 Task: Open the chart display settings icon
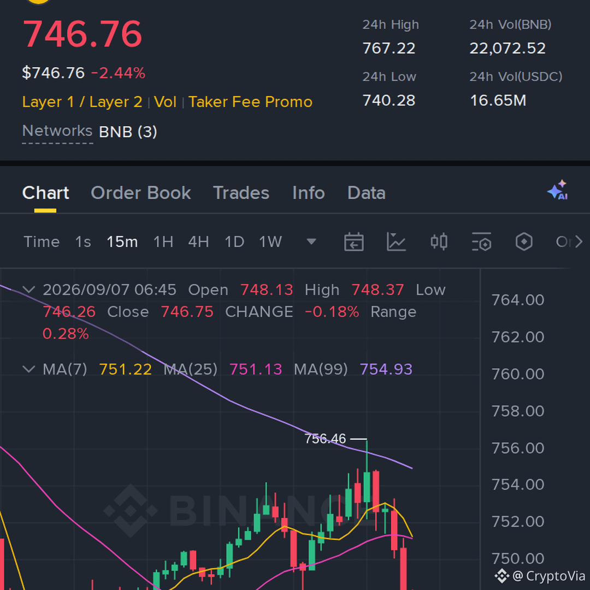[481, 241]
